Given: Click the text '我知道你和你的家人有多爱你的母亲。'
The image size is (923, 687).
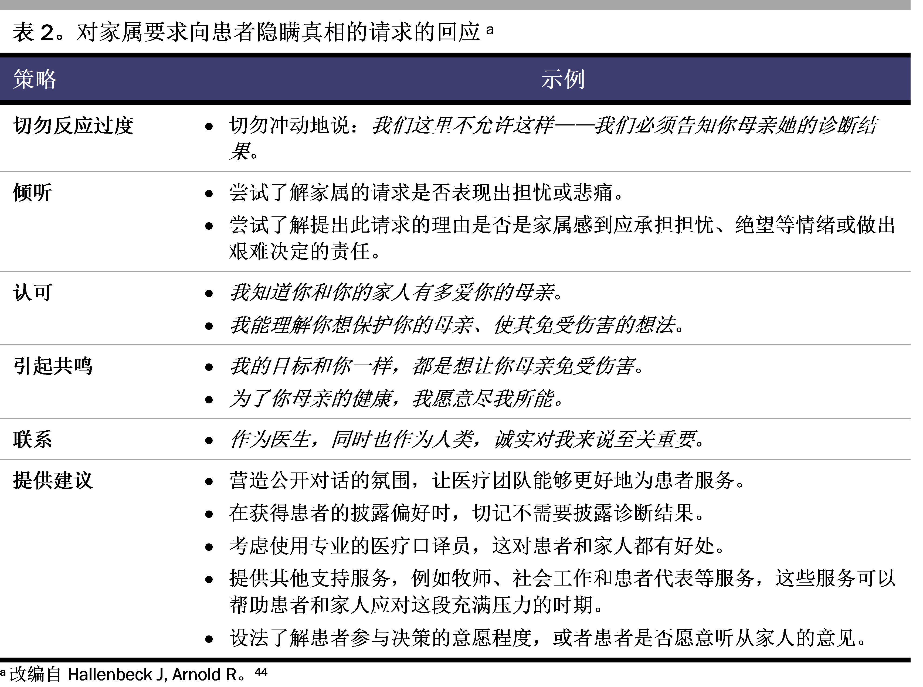Looking at the screenshot, I should coord(396,292).
